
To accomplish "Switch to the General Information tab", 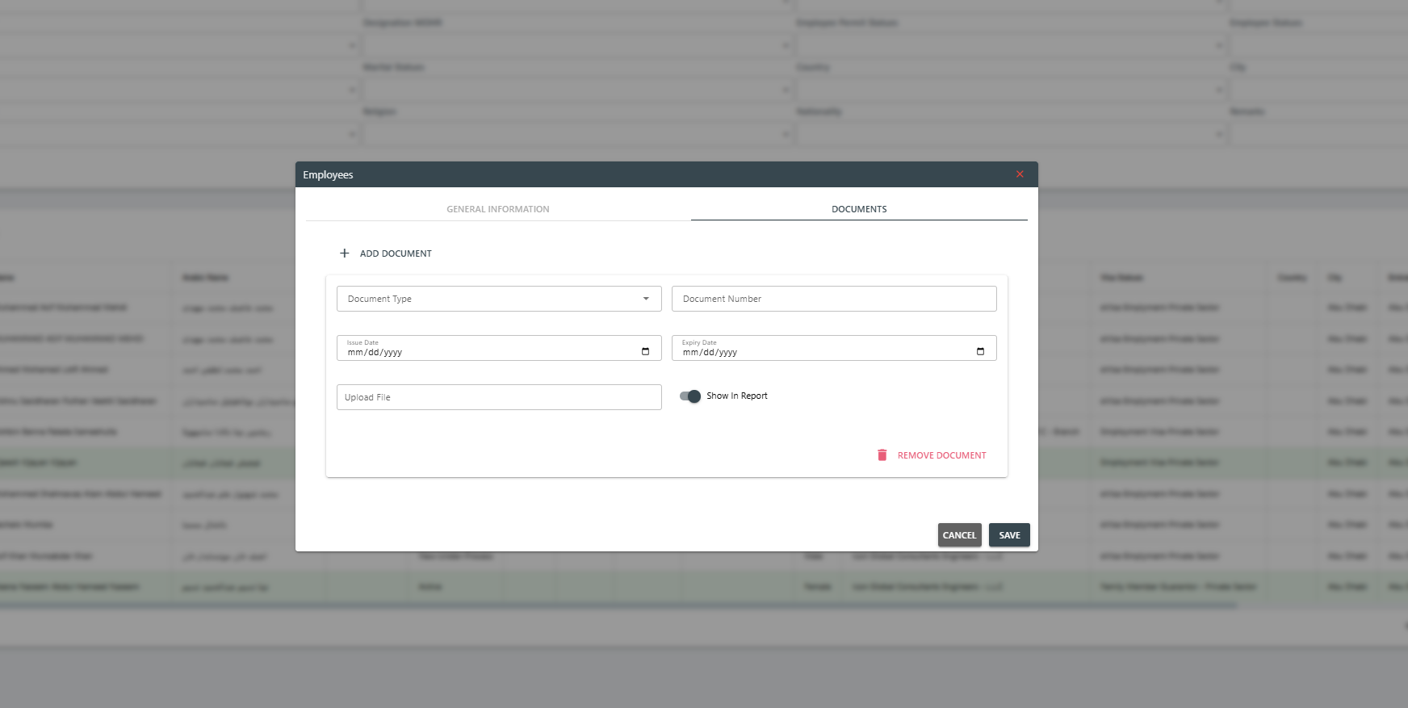I will click(x=498, y=209).
